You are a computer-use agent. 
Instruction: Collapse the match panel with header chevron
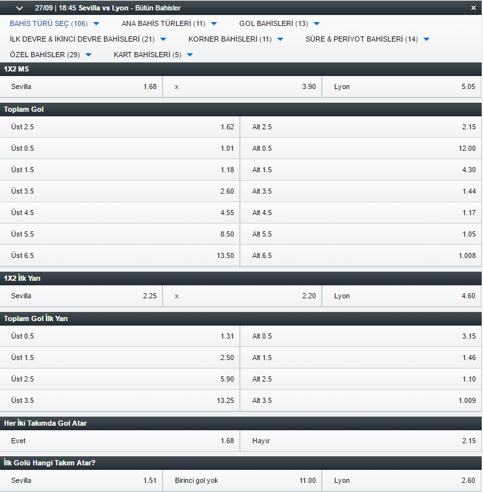click(20, 8)
